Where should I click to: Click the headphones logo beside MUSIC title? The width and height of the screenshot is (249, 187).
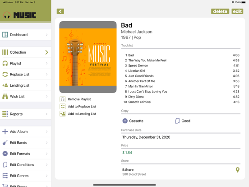click(x=7, y=15)
